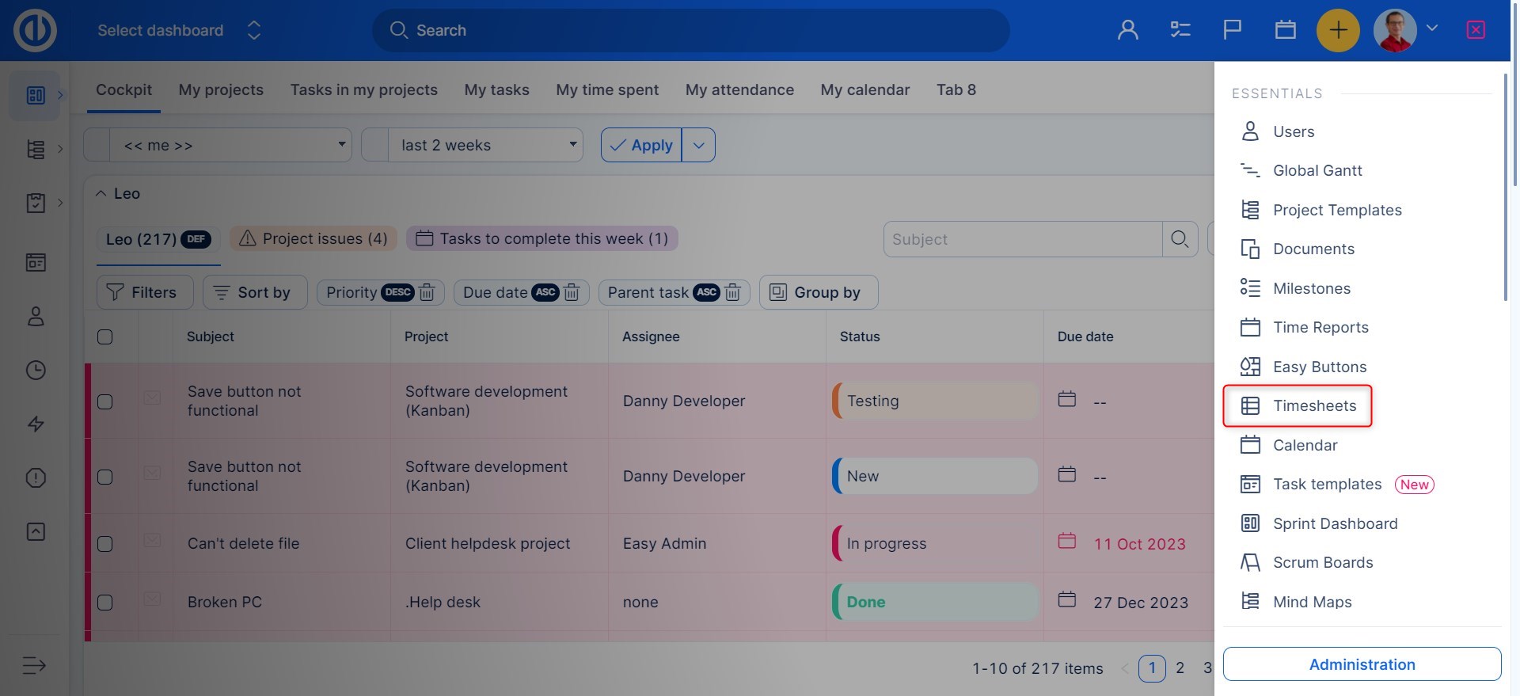
Task: Open the clock icon in left sidebar
Action: point(36,370)
